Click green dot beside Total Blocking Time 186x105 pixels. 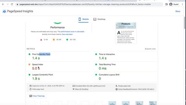click(96, 64)
